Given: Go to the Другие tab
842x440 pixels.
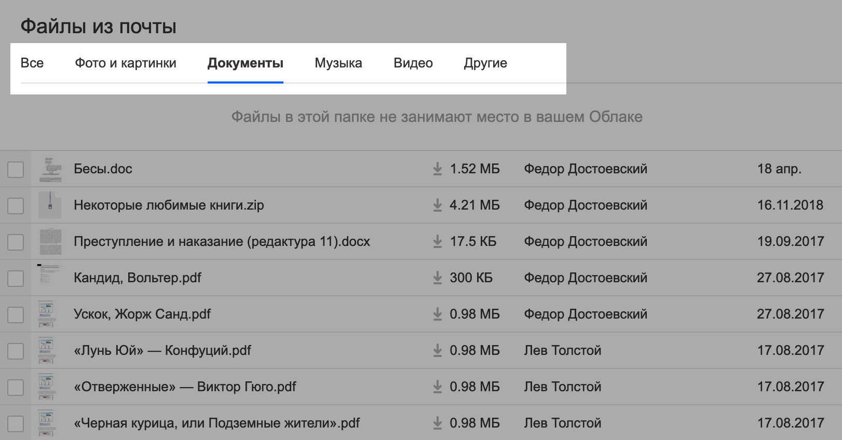Looking at the screenshot, I should tap(485, 63).
